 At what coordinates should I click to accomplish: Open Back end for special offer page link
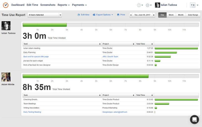[x=36, y=57]
